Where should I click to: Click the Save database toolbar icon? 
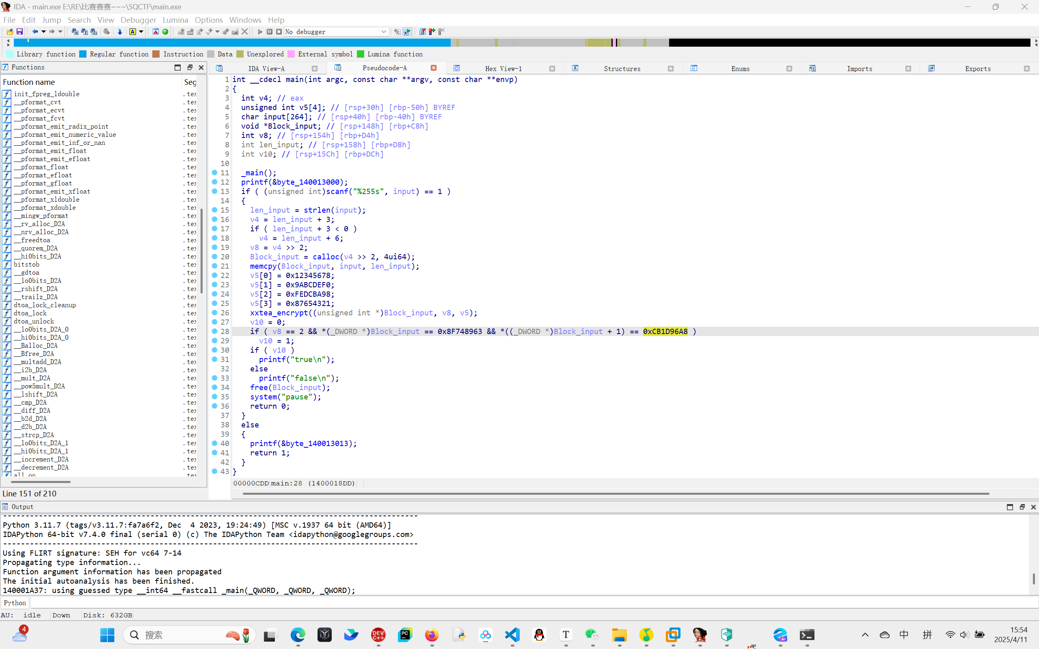[x=20, y=32]
